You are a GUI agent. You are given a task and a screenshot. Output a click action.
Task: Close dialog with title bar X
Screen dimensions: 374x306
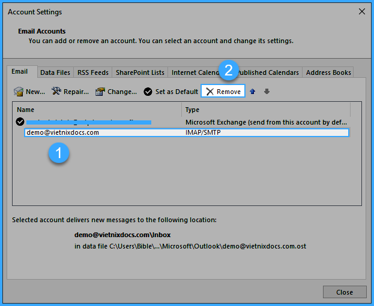coord(362,11)
